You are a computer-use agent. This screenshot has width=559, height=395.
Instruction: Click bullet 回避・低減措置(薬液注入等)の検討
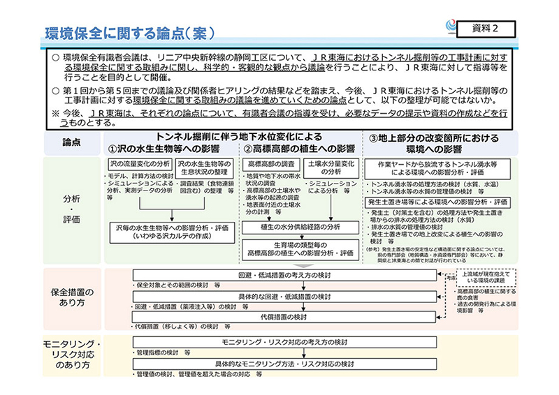pyautogui.click(x=189, y=306)
